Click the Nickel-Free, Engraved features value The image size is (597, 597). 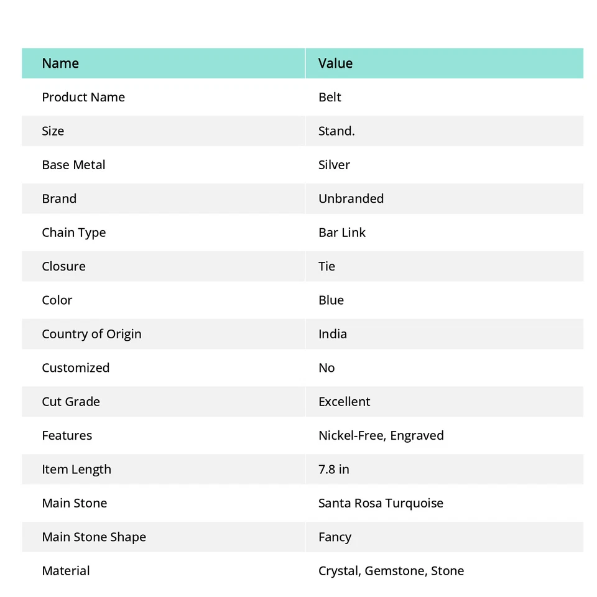(x=381, y=435)
